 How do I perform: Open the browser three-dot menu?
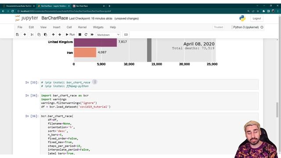(x=278, y=11)
